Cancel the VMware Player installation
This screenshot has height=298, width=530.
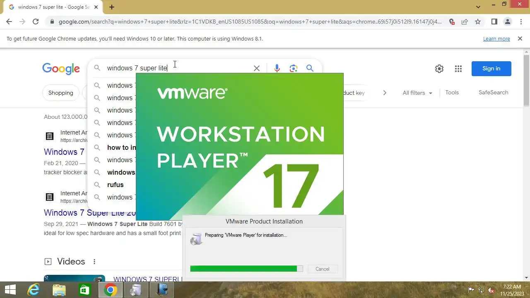tap(322, 269)
